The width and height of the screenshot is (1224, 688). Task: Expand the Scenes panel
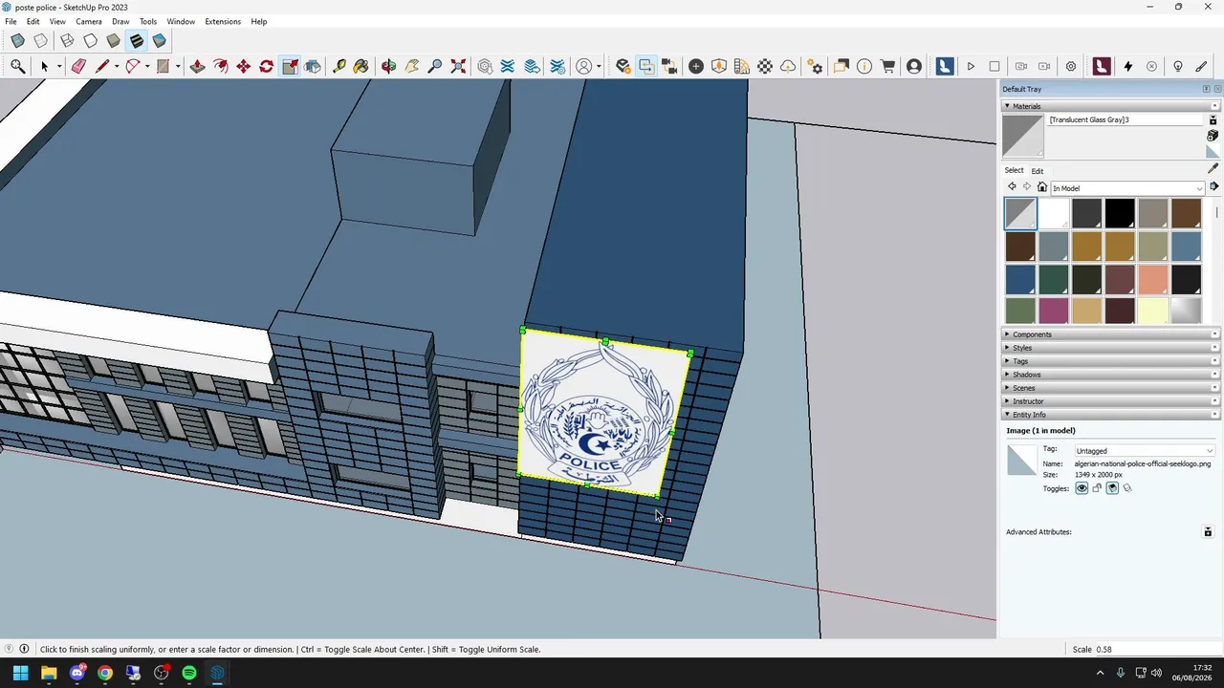(1109, 388)
